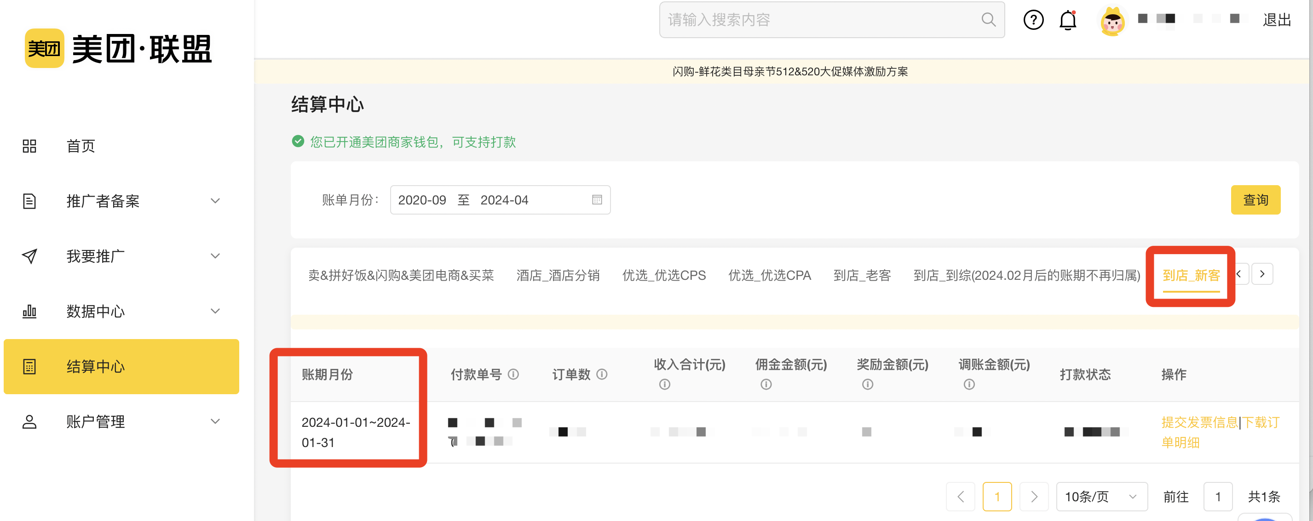Click info icon next to 订单数
The image size is (1313, 521).
click(602, 374)
